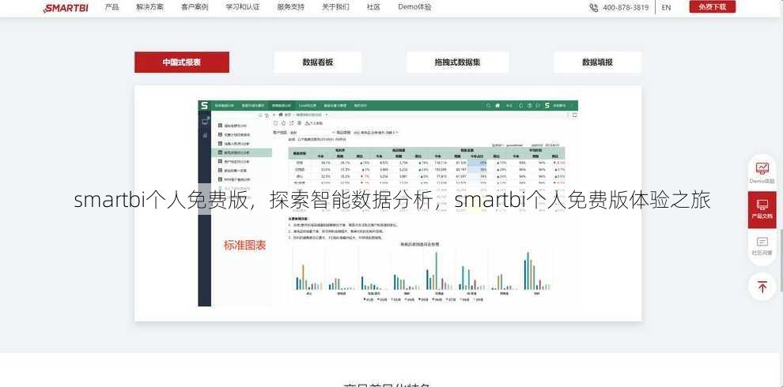
Task: Select the 拖拽式数据集 tab
Action: point(457,62)
